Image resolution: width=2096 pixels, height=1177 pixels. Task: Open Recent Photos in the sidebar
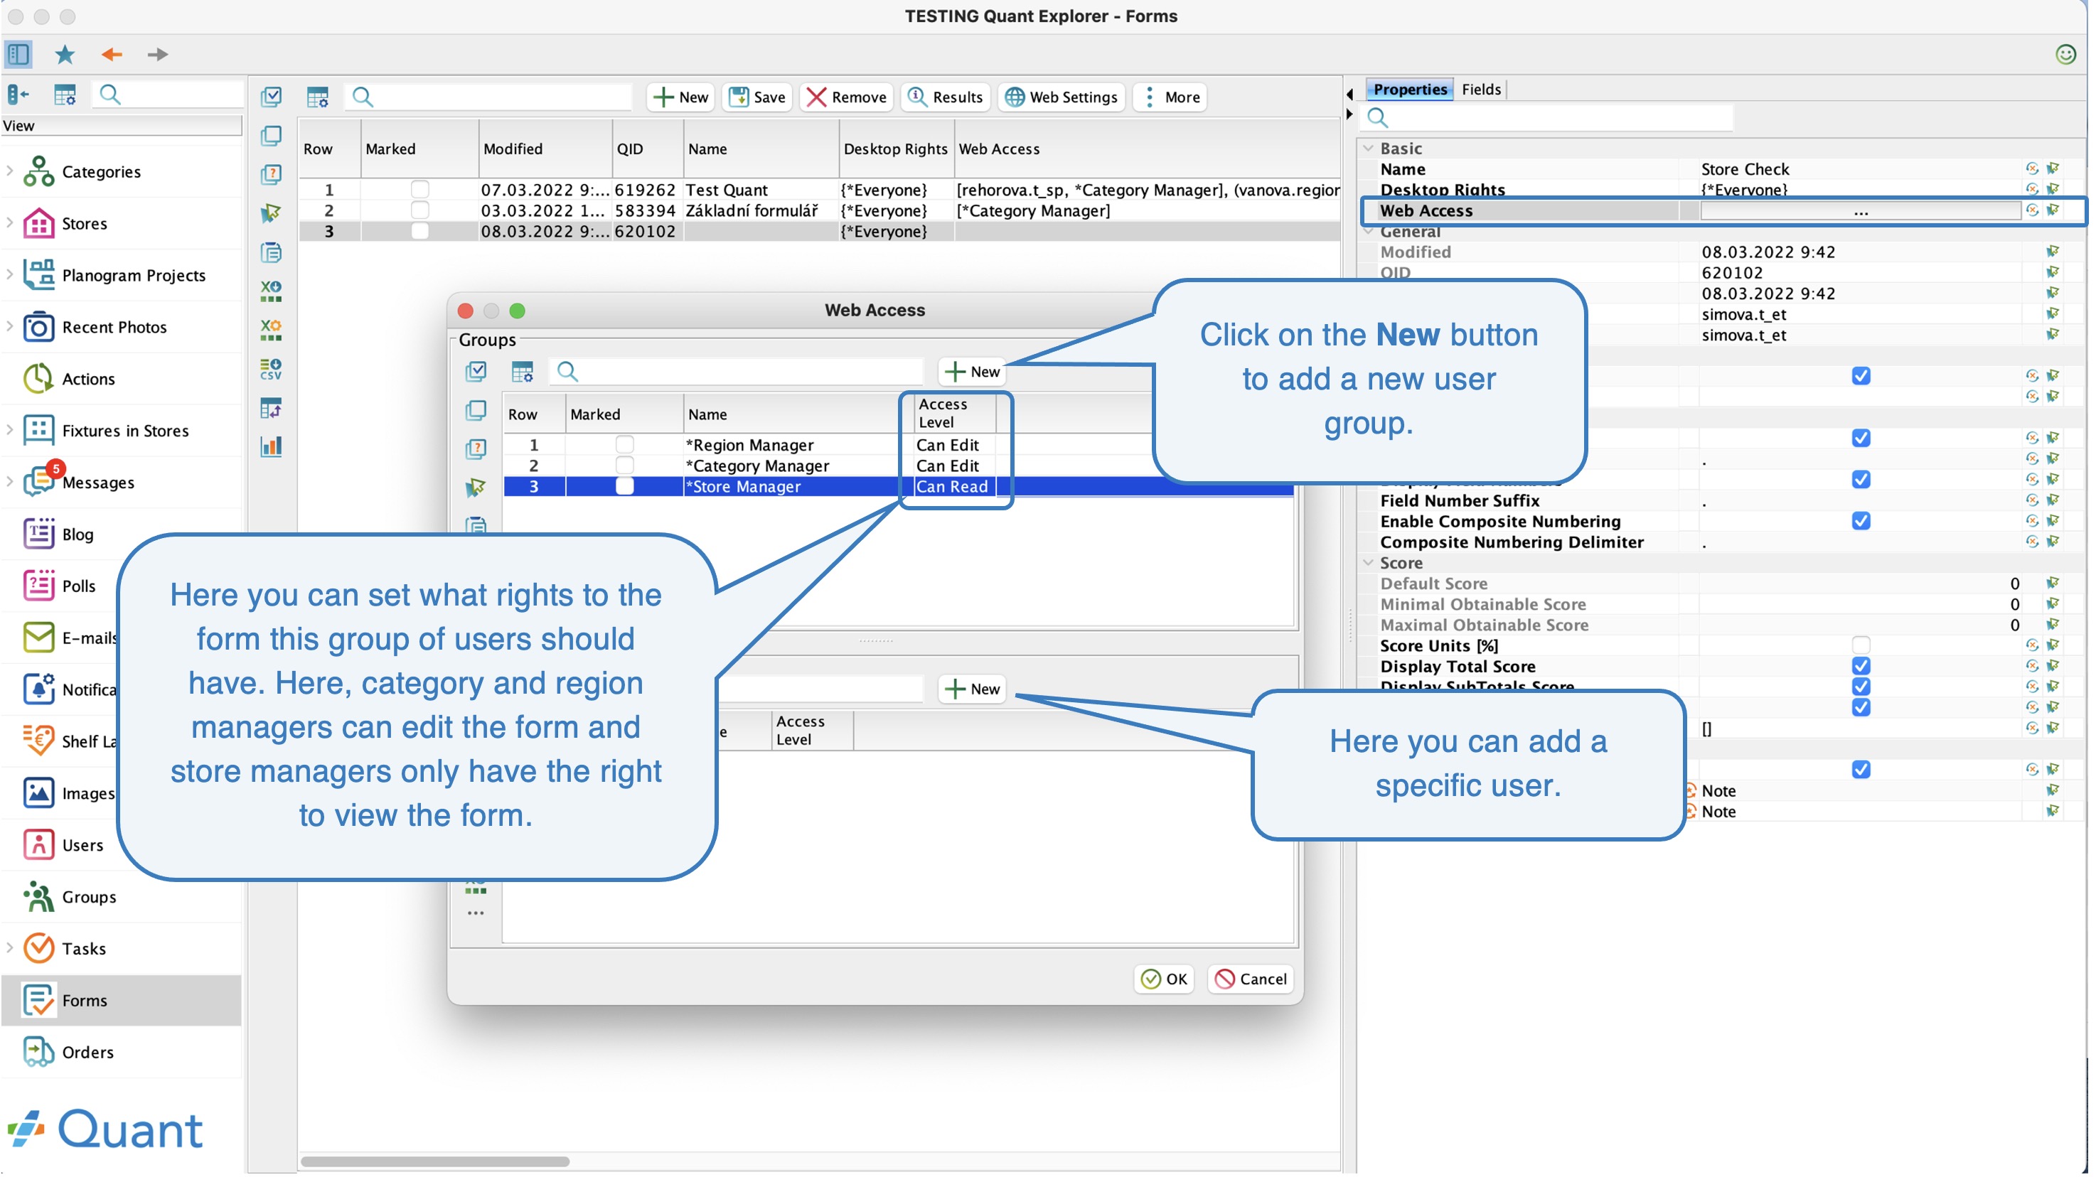point(114,327)
